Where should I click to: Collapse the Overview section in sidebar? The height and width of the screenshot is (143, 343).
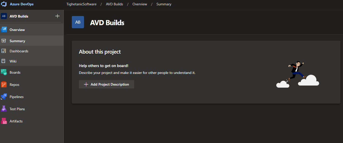tap(17, 30)
